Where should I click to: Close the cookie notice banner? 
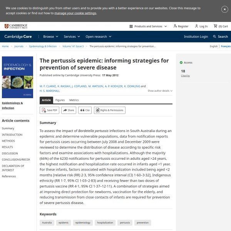(x=224, y=10)
